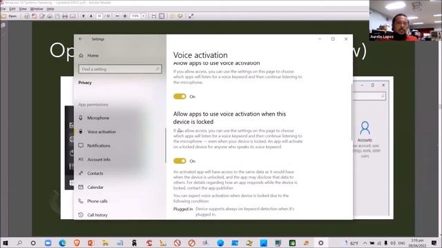Click the Settings content scrollbar

pyautogui.click(x=352, y=112)
